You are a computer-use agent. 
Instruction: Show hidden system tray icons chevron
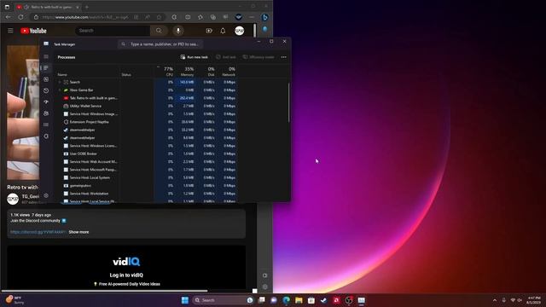495,300
